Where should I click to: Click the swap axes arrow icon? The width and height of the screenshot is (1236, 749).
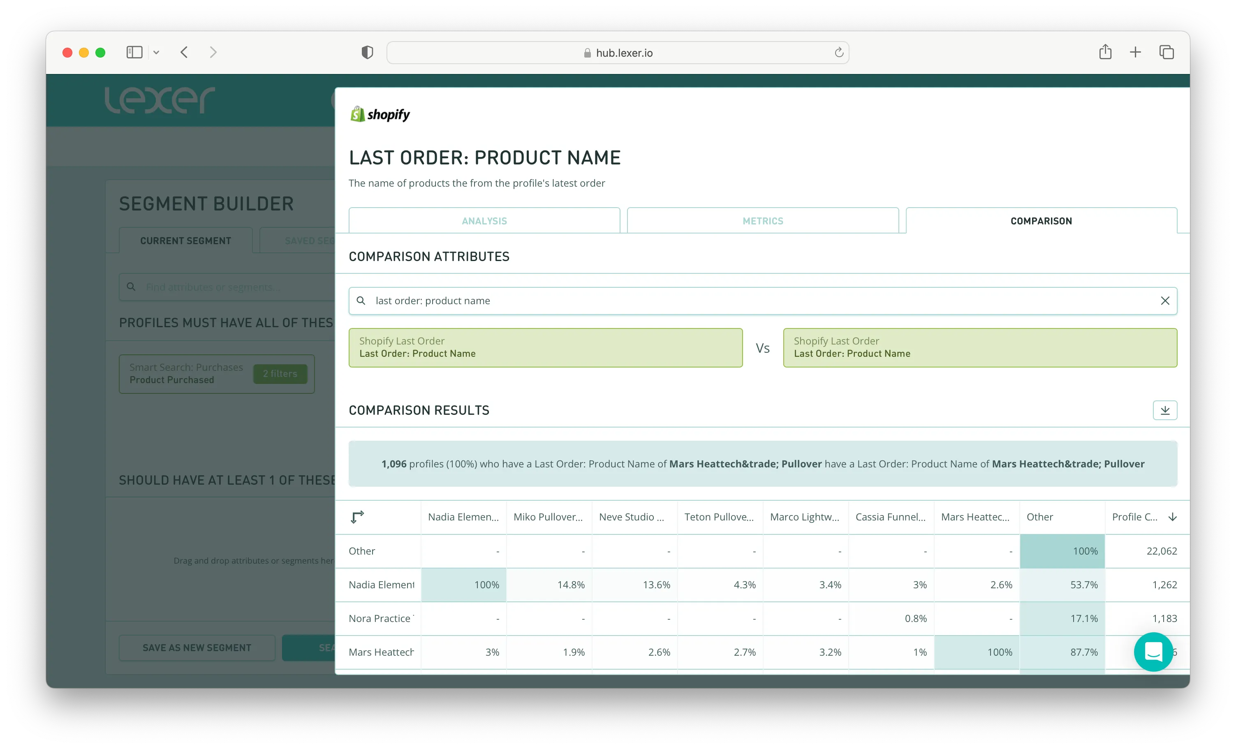pos(356,517)
